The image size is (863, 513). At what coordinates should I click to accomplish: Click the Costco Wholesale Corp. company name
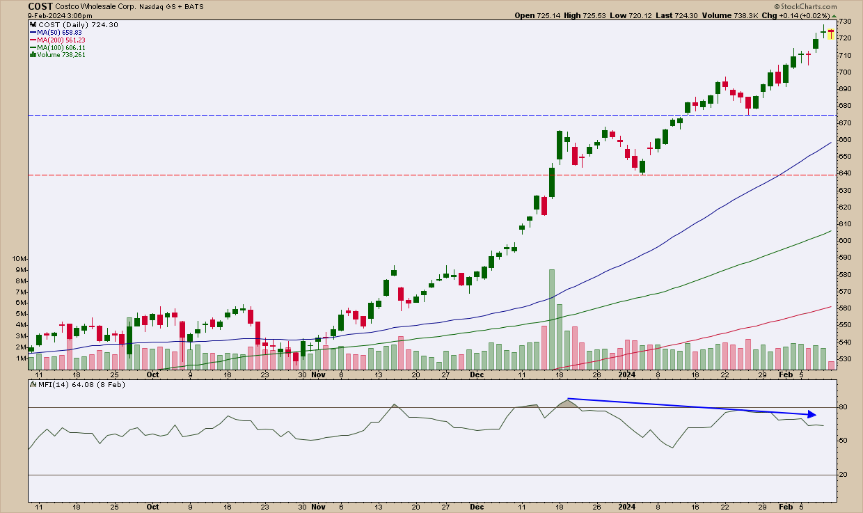(x=97, y=6)
